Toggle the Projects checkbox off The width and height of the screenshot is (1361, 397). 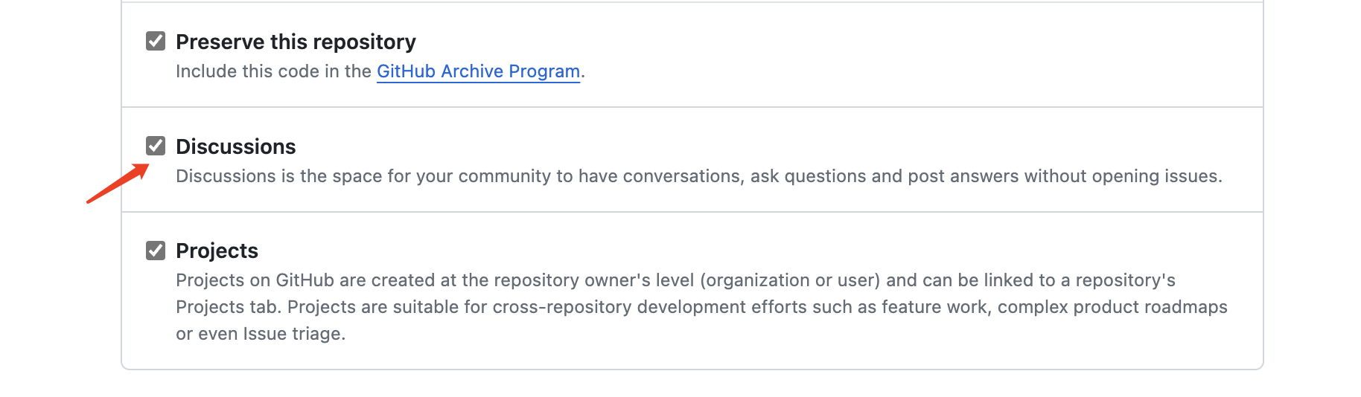156,251
